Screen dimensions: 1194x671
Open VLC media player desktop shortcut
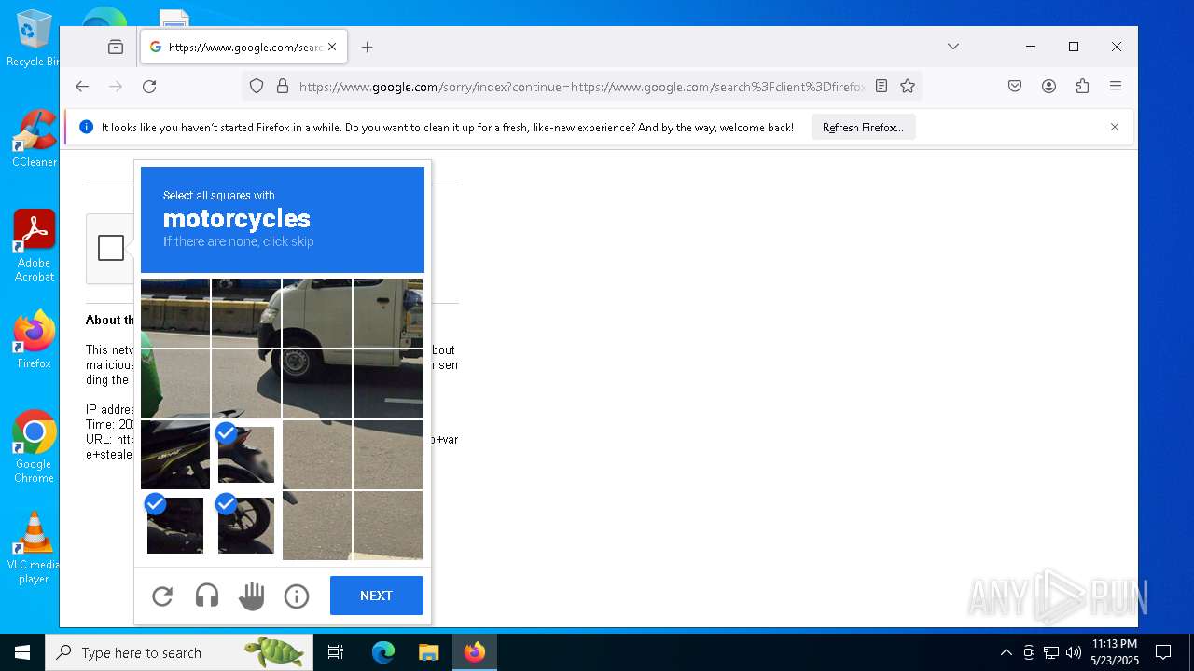pyautogui.click(x=34, y=548)
